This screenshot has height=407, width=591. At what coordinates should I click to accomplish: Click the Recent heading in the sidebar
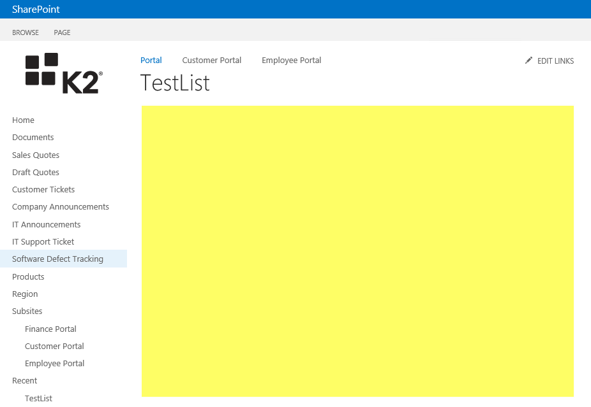(24, 381)
